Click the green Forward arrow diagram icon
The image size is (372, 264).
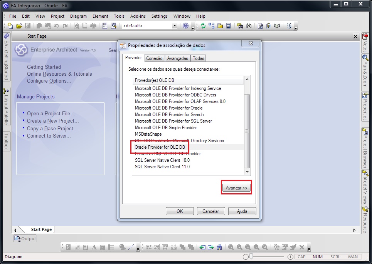coord(211,247)
